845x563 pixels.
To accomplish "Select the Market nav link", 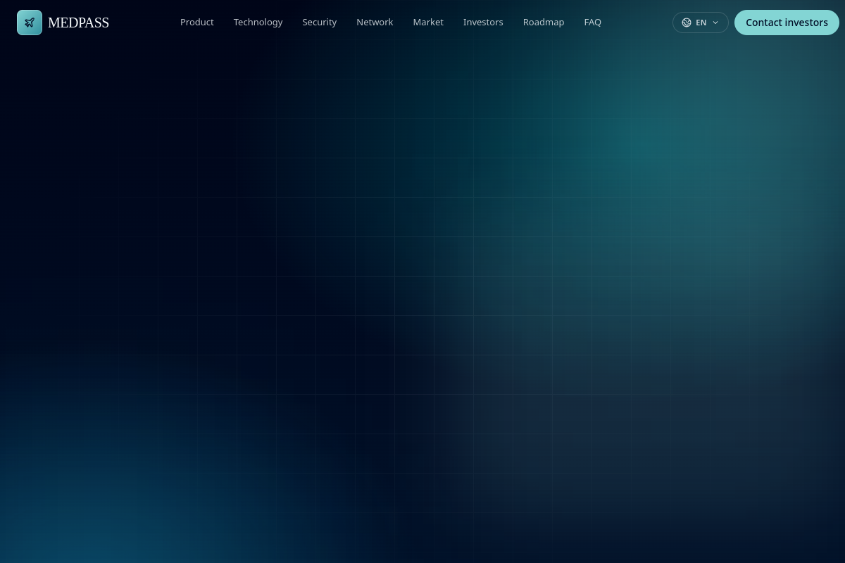I will point(428,23).
